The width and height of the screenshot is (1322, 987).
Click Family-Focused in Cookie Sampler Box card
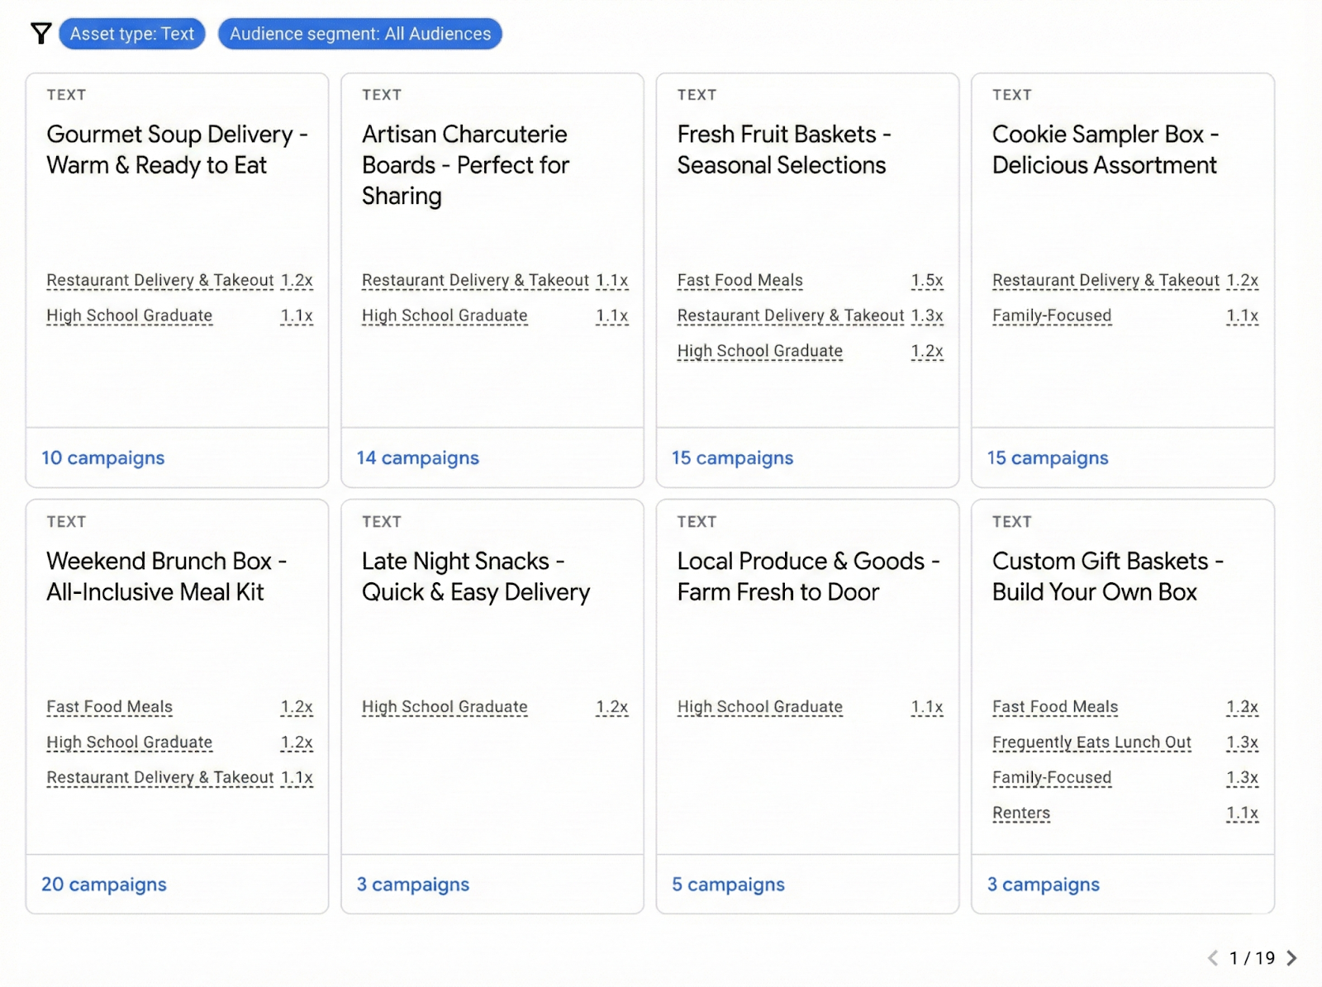pos(1051,316)
